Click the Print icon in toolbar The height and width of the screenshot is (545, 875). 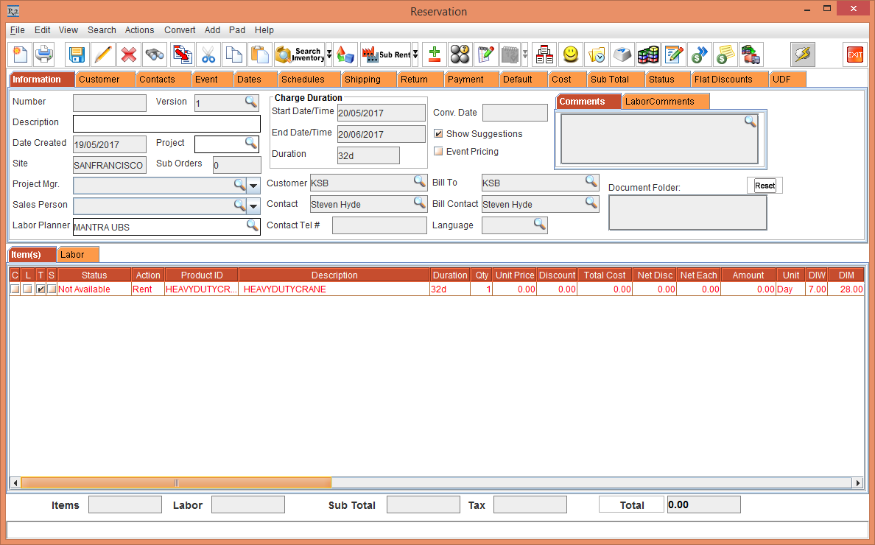[x=44, y=54]
